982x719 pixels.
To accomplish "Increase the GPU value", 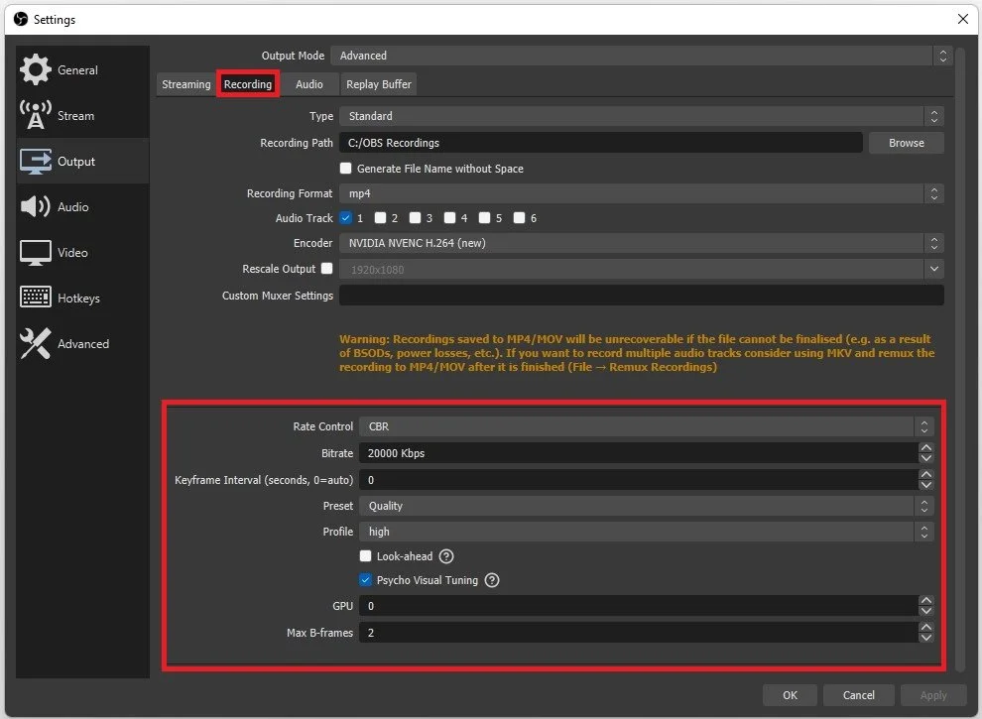I will (x=926, y=601).
